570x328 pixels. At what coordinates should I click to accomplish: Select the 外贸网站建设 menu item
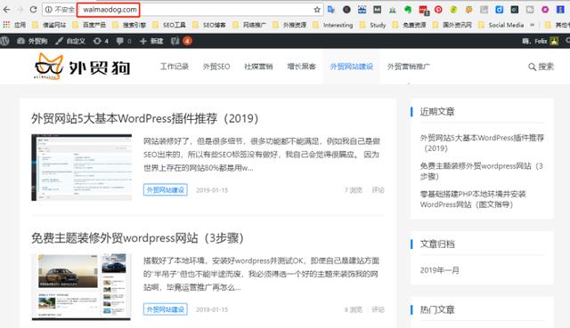352,67
